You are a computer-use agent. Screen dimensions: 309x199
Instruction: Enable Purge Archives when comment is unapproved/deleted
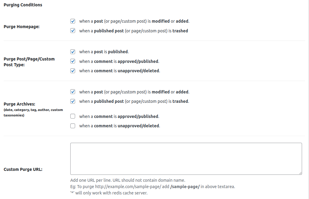point(73,126)
